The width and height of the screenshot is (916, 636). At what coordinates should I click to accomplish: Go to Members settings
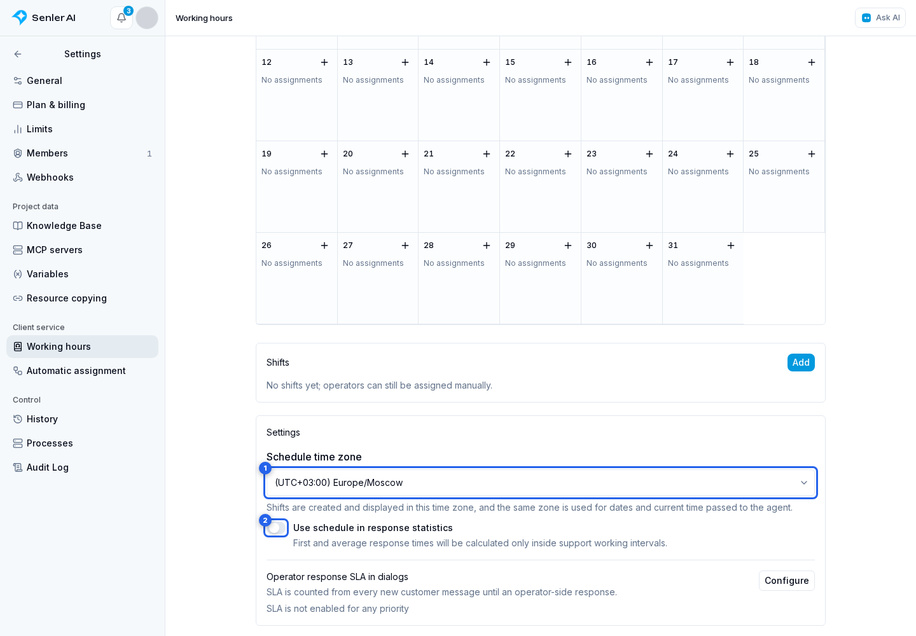pos(83,153)
